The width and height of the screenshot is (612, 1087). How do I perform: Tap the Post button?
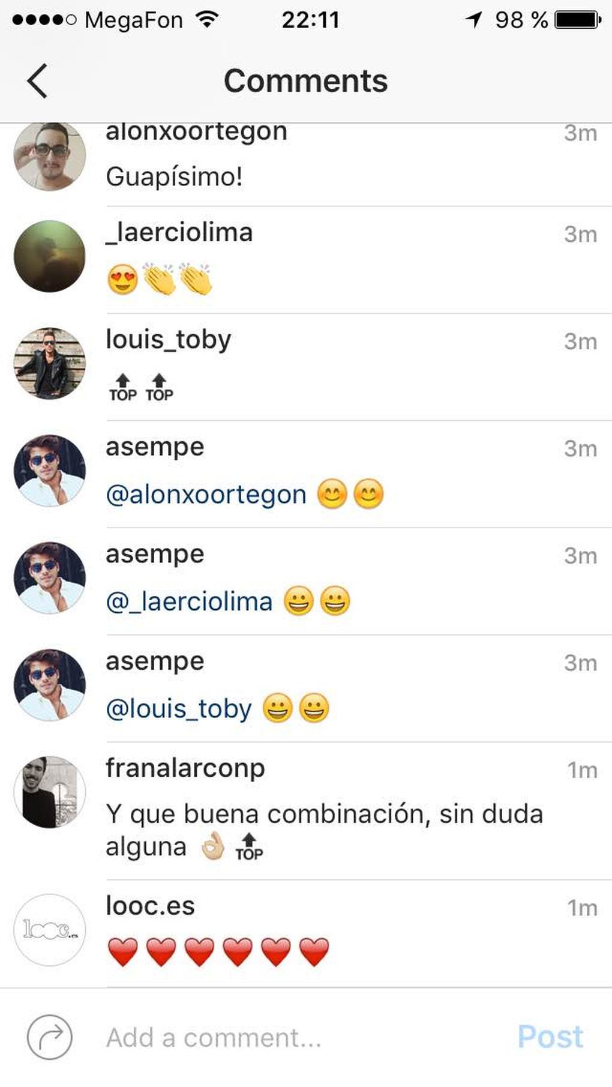pos(550,1037)
